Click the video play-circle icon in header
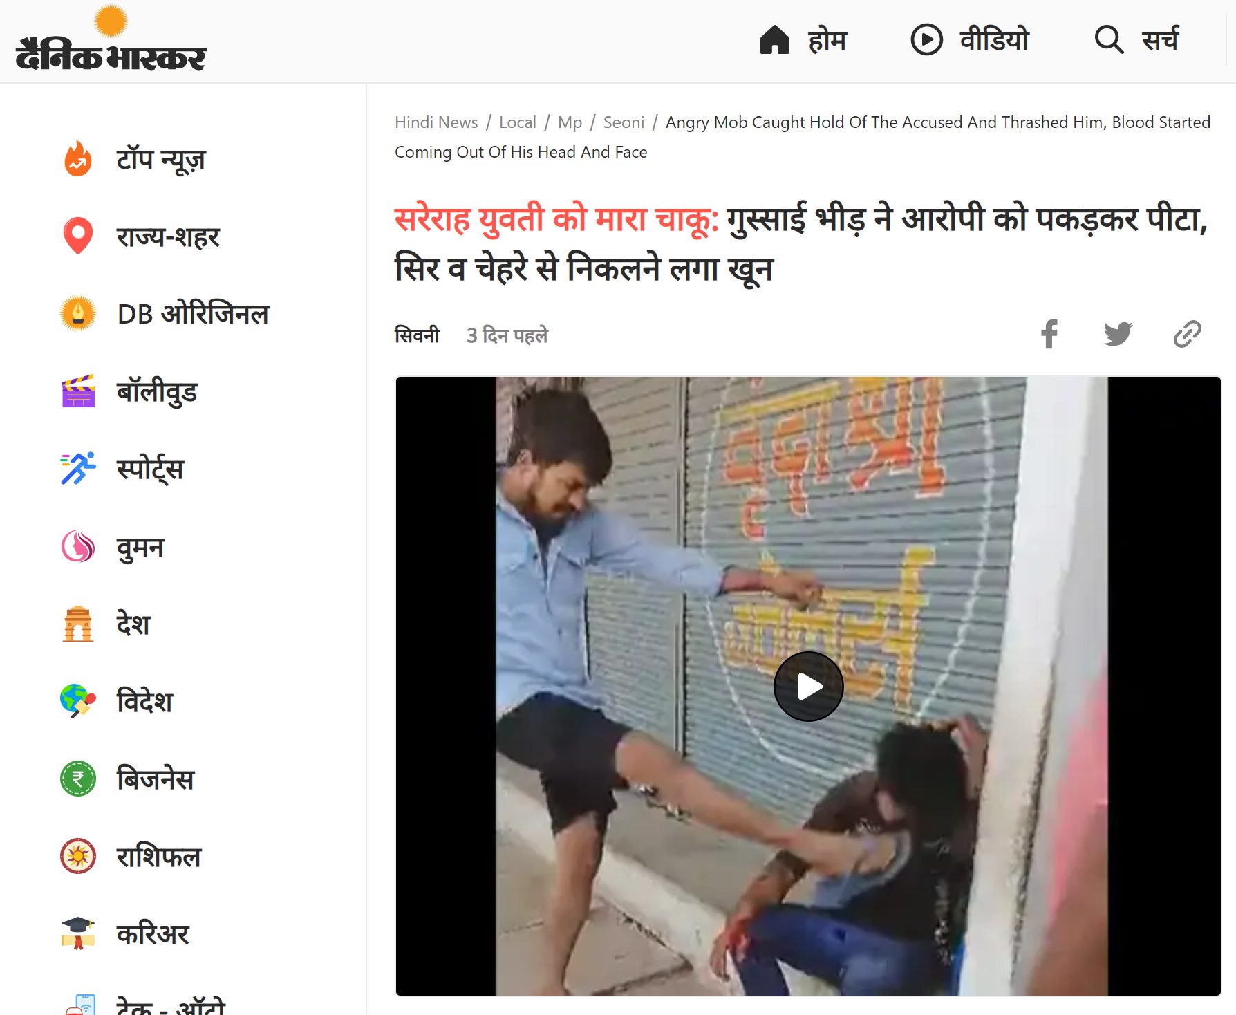This screenshot has height=1015, width=1236. [x=926, y=39]
